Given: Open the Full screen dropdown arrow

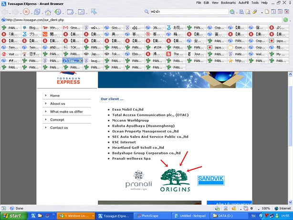Looking at the screenshot, I should pos(86,13).
